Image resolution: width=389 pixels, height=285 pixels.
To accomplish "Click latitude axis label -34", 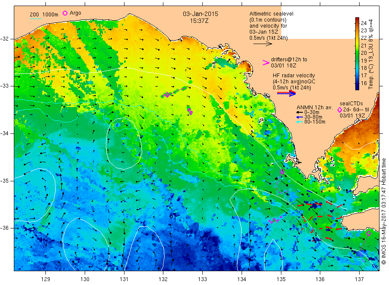I will 4,133.
